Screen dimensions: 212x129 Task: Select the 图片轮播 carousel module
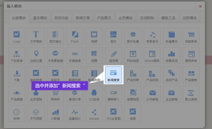pyautogui.click(x=133, y=36)
